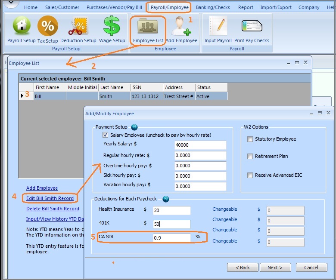This screenshot has width=336, height=280.
Task: Click the Overtime hourly pay field
Action: 200,166
